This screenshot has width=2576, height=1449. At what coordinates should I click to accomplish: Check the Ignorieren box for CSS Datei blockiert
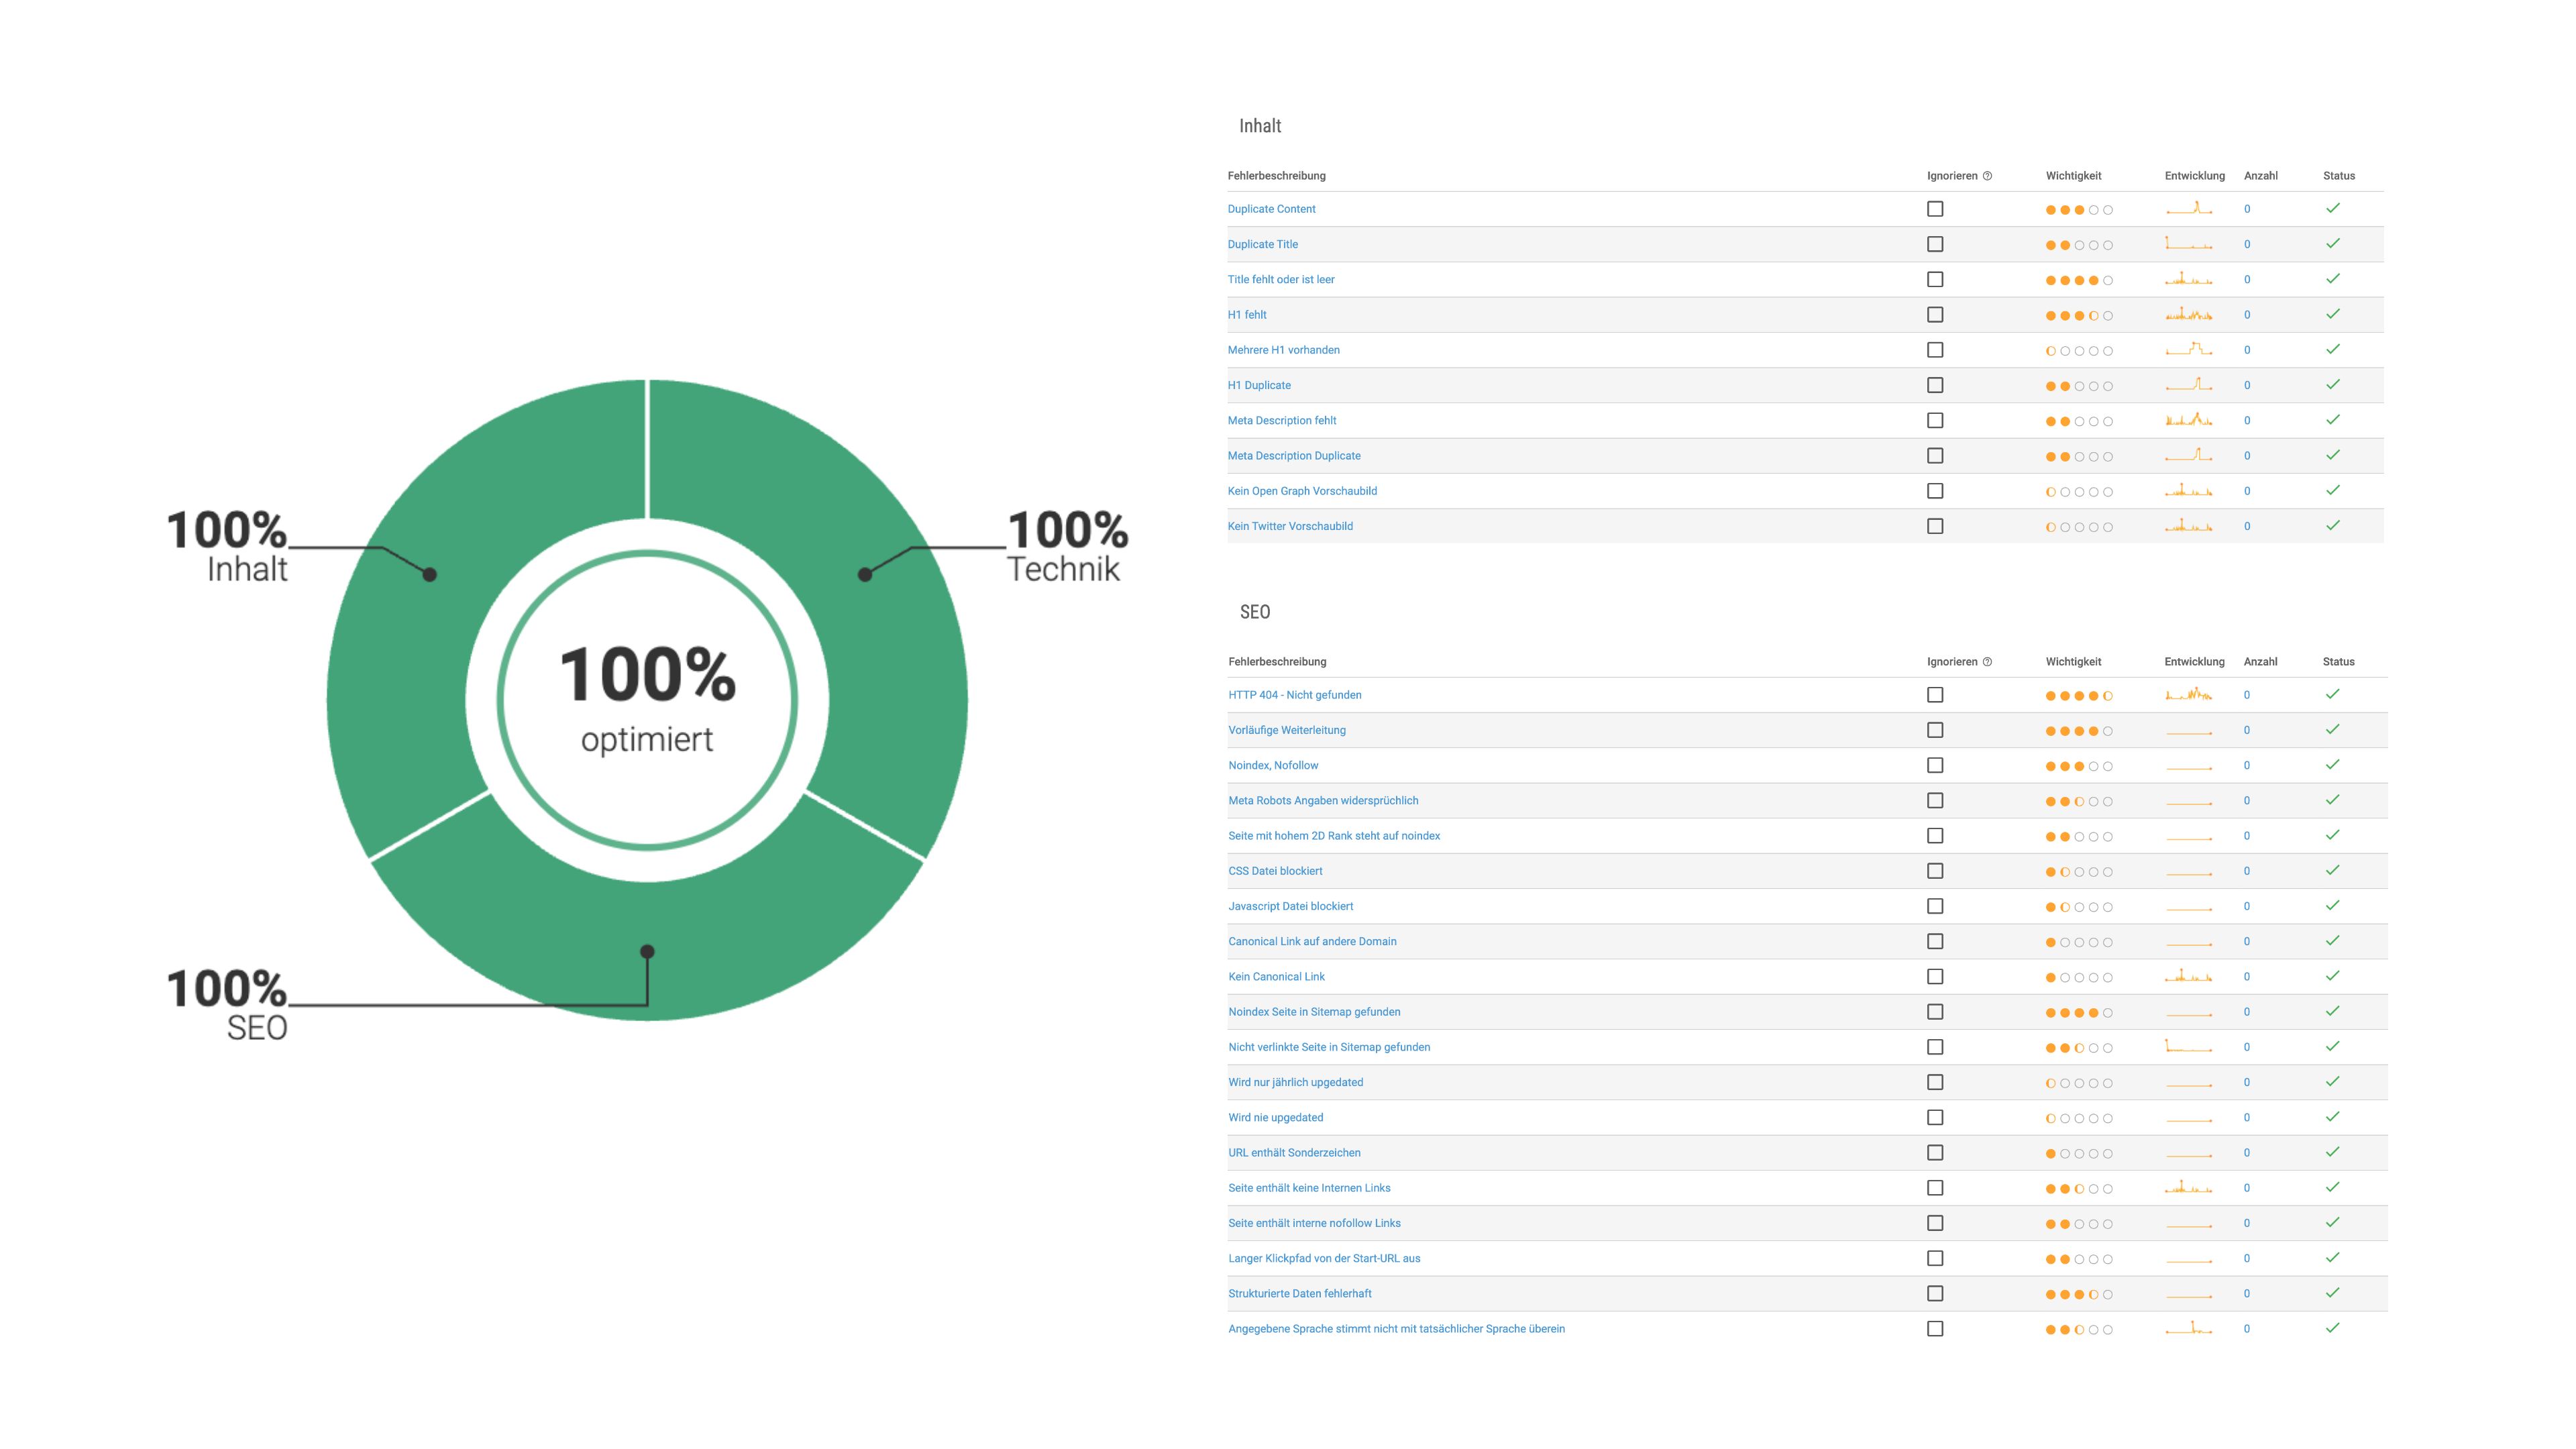point(1937,870)
